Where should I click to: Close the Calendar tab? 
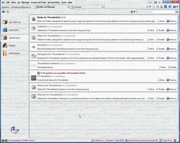[x=103, y=7]
